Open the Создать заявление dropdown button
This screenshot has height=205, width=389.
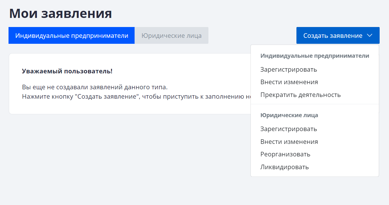coord(338,36)
